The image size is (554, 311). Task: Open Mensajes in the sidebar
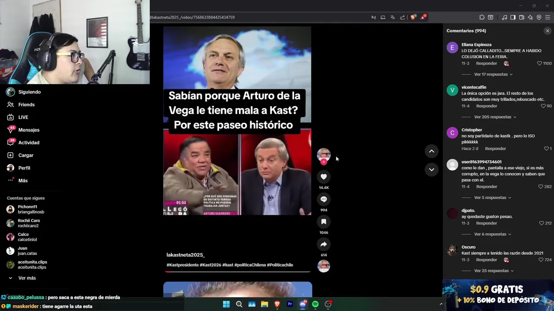coord(29,130)
